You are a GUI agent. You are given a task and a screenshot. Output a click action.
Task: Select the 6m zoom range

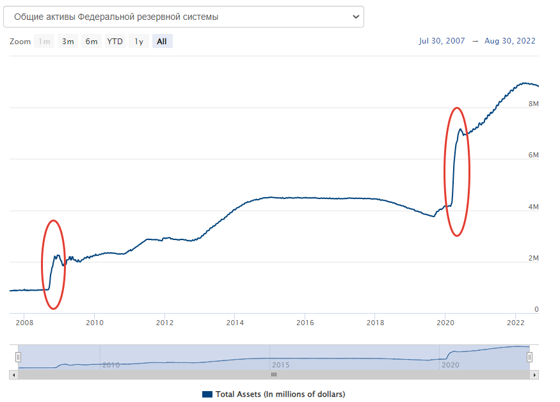[92, 42]
